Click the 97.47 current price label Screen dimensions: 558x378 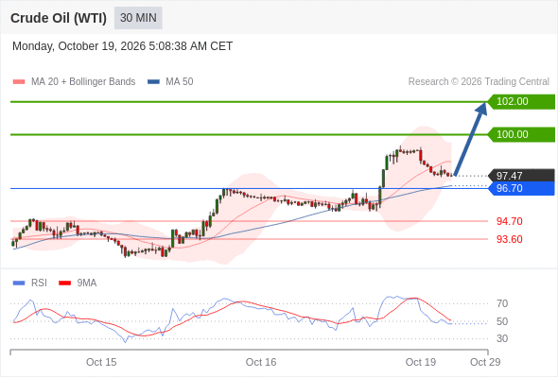coord(521,176)
